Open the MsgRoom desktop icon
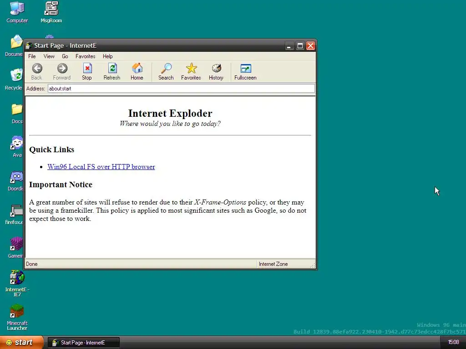The height and width of the screenshot is (349, 466). pyautogui.click(x=51, y=9)
